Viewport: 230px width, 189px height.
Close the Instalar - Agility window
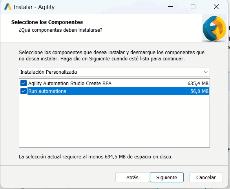pos(216,7)
